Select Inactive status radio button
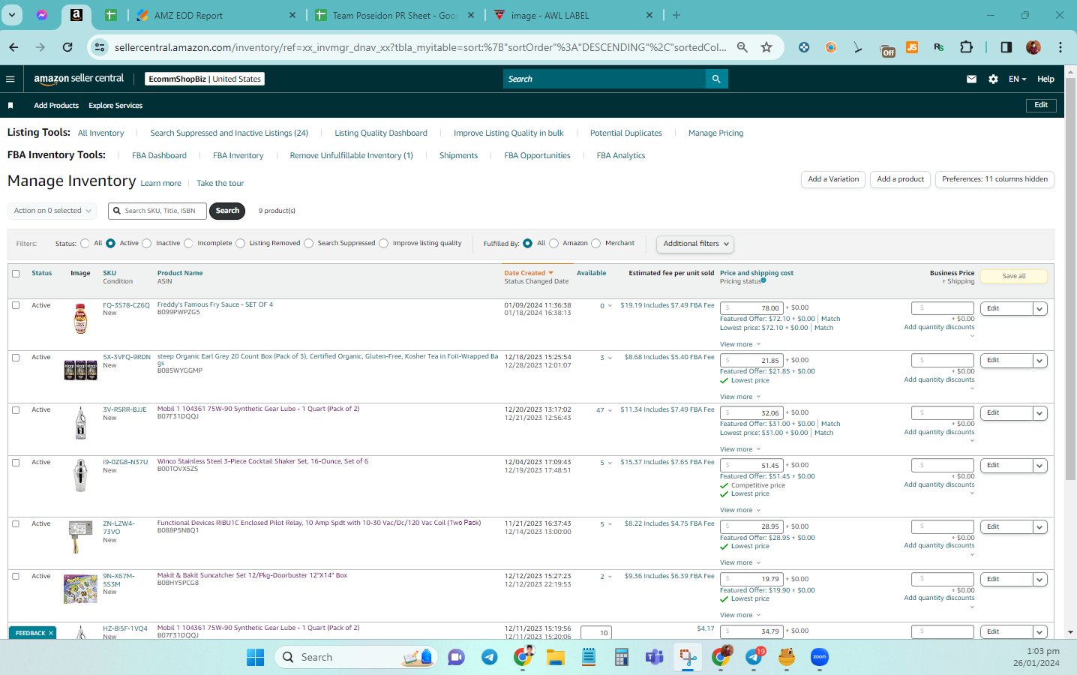This screenshot has height=675, width=1077. point(147,243)
